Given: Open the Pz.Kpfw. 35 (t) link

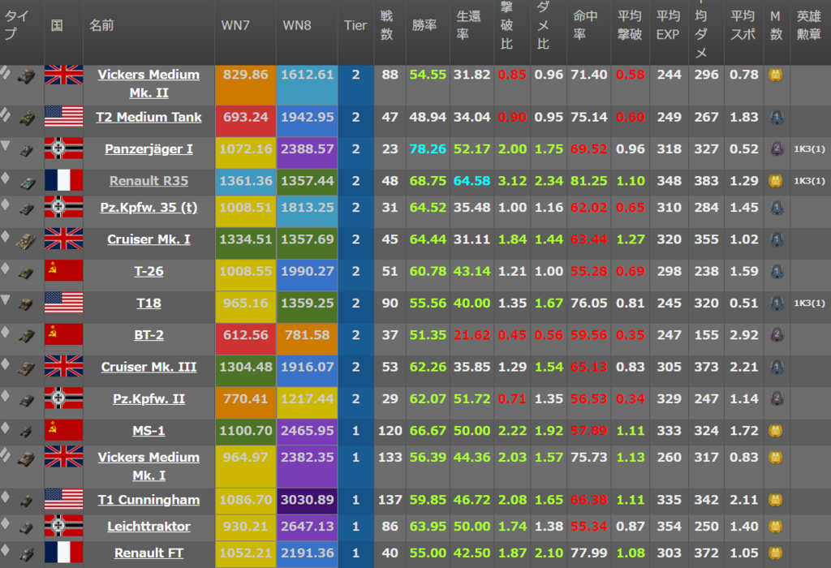Looking at the screenshot, I should click(x=149, y=207).
